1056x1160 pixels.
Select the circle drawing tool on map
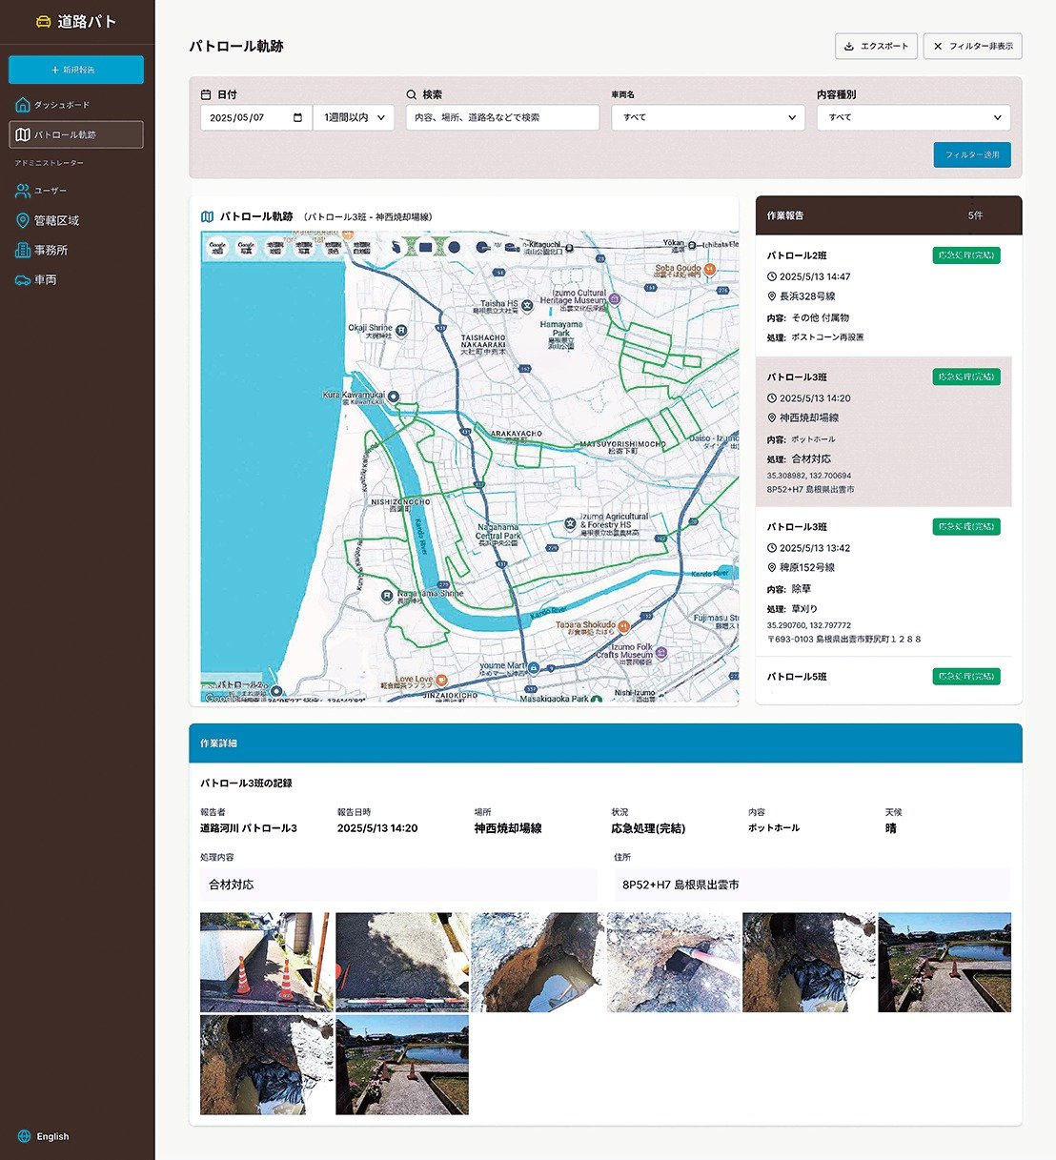(x=455, y=248)
